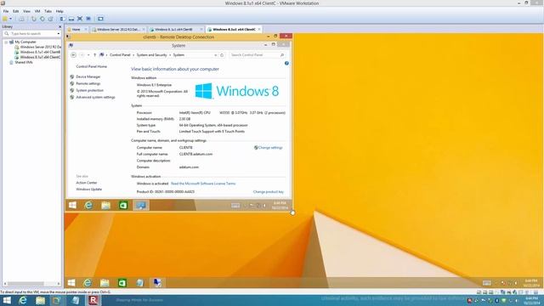The width and height of the screenshot is (544, 306).
Task: Open Remote settings link
Action: click(x=88, y=83)
